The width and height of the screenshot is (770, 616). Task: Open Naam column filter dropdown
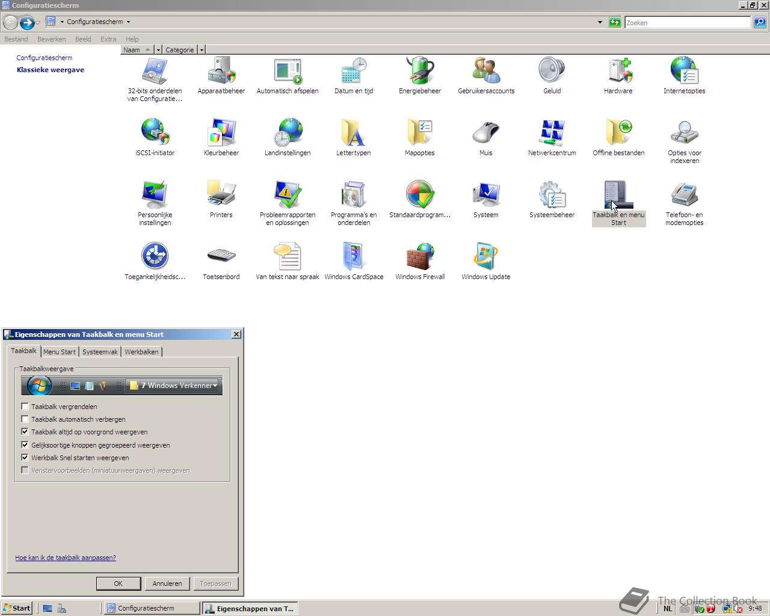[158, 50]
